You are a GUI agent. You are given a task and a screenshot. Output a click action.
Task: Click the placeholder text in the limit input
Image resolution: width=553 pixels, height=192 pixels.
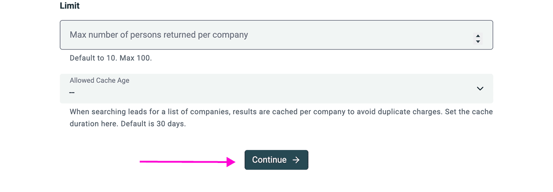tap(159, 35)
